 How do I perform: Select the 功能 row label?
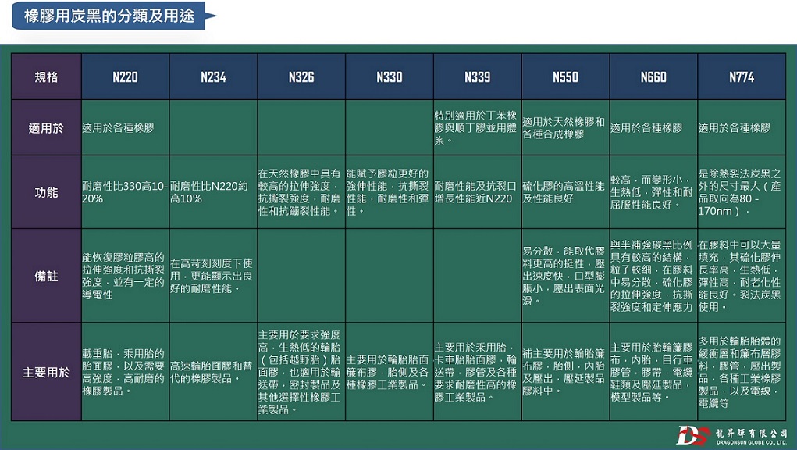[x=46, y=192]
